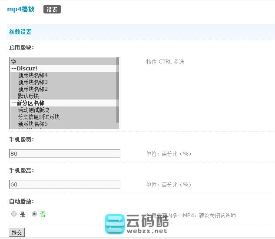Choose 新版块名称3 in the forum list
The image size is (275, 239).
[33, 82]
